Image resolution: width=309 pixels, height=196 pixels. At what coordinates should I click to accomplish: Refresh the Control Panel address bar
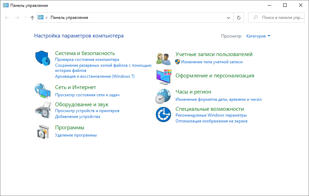pyautogui.click(x=239, y=18)
